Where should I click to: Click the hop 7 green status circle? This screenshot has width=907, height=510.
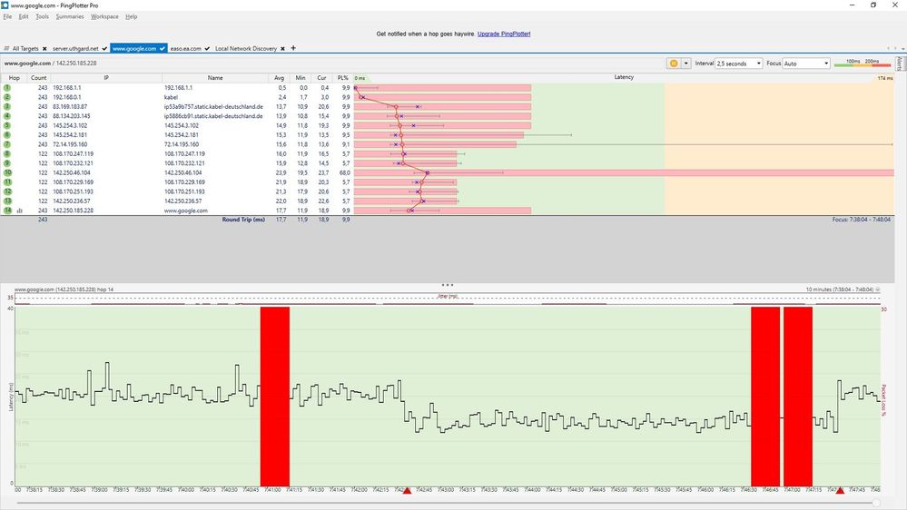pyautogui.click(x=7, y=144)
